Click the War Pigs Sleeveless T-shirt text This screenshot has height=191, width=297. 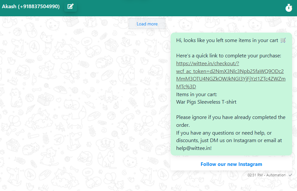tap(206, 102)
